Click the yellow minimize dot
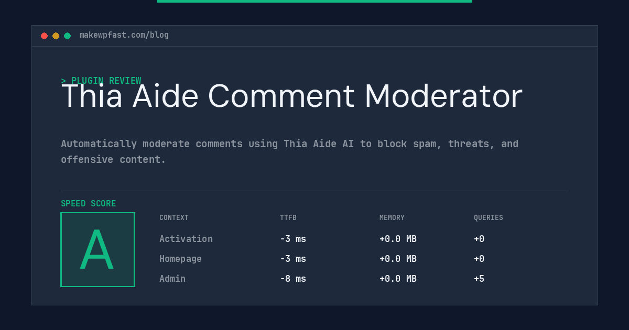629x330 pixels. pyautogui.click(x=56, y=36)
